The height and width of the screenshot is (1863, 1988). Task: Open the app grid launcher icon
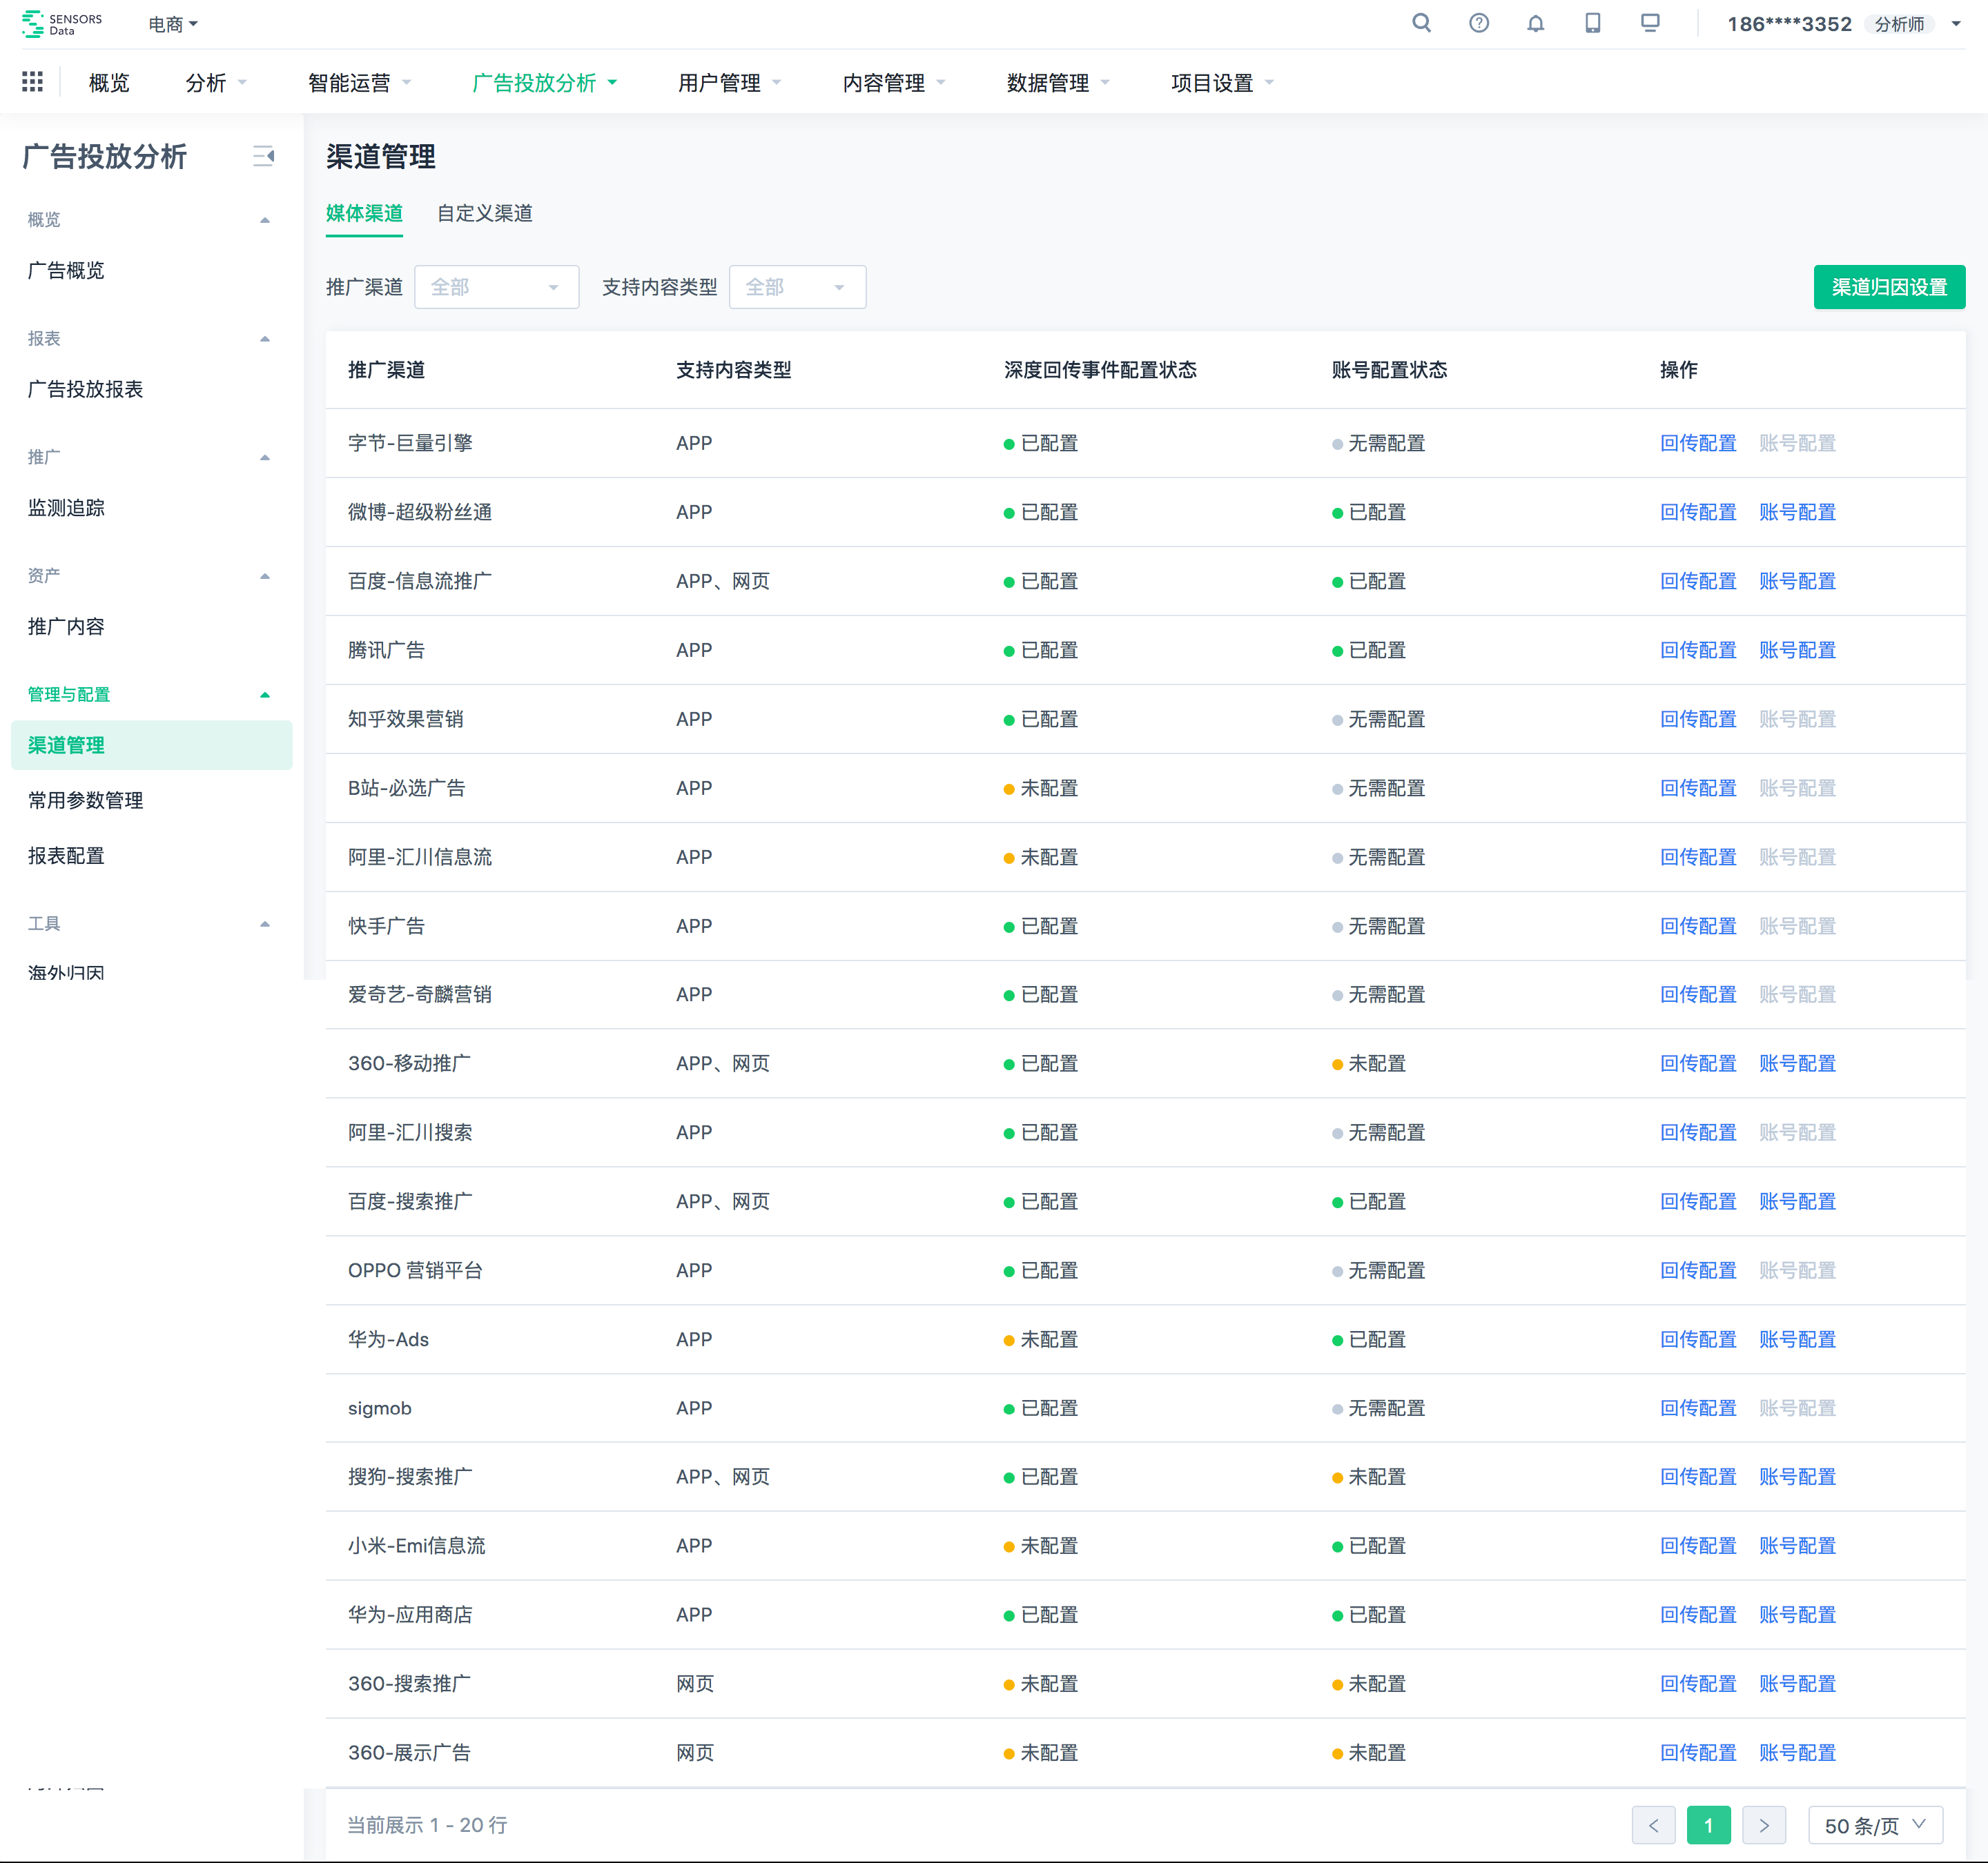(32, 82)
